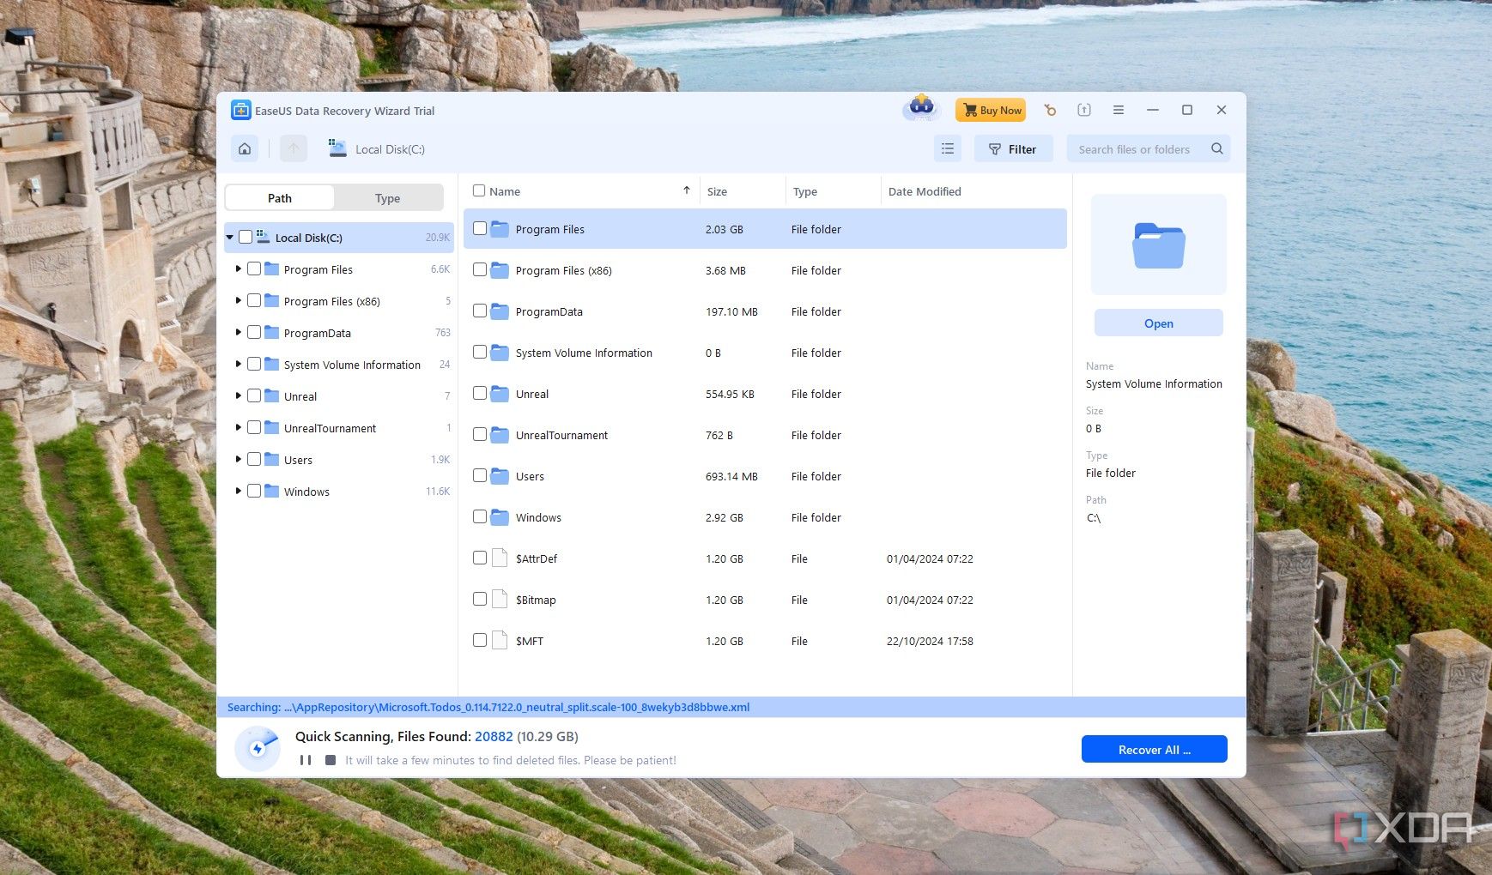
Task: Expand System Volume Information in the tree
Action: pyautogui.click(x=238, y=364)
